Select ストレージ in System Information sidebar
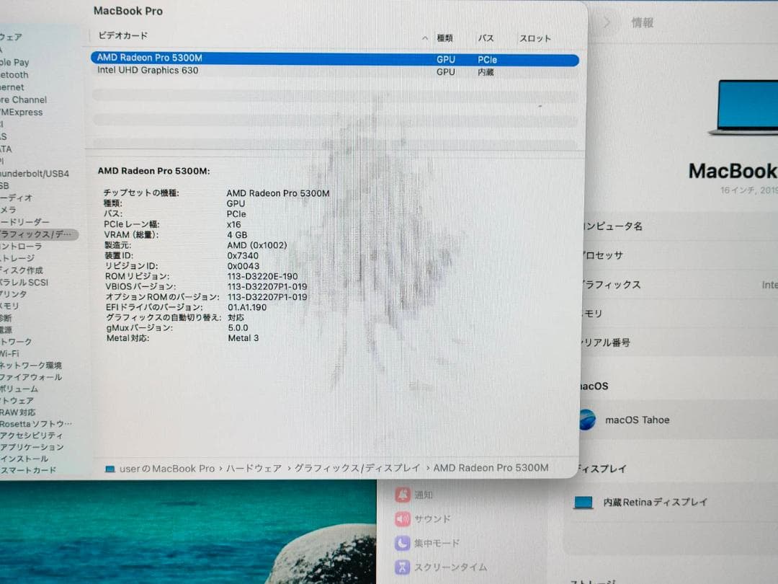The width and height of the screenshot is (778, 584). pyautogui.click(x=17, y=258)
